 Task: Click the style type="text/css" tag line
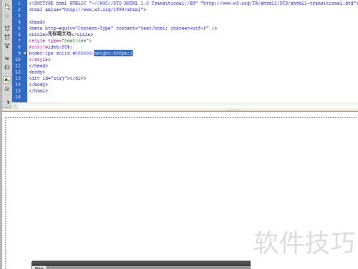tap(60, 41)
